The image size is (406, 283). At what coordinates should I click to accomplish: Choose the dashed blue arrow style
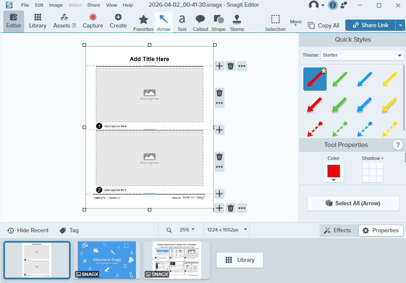(364, 129)
